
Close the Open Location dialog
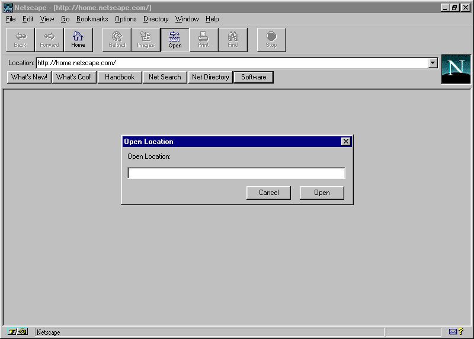coord(345,141)
